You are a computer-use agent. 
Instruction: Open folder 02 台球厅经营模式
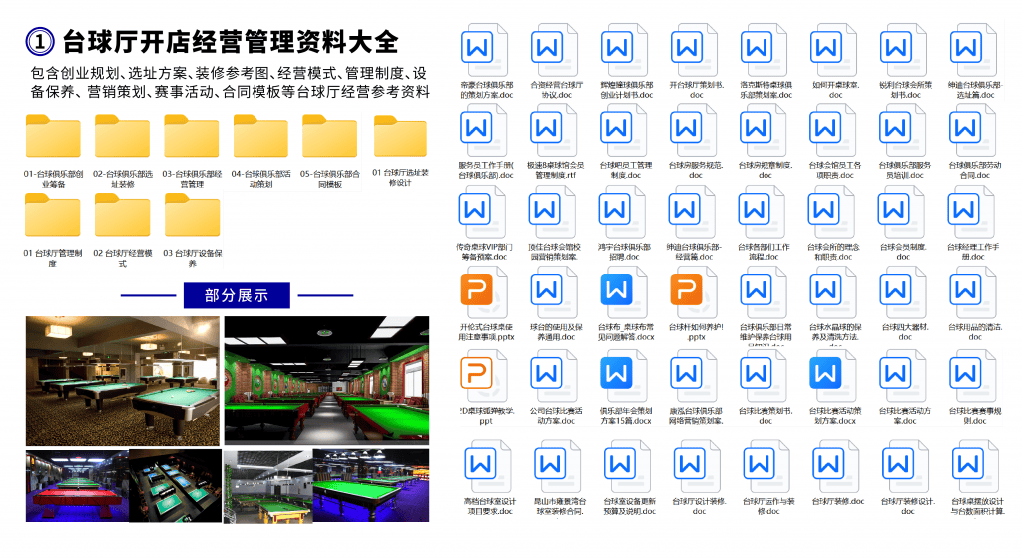[122, 216]
